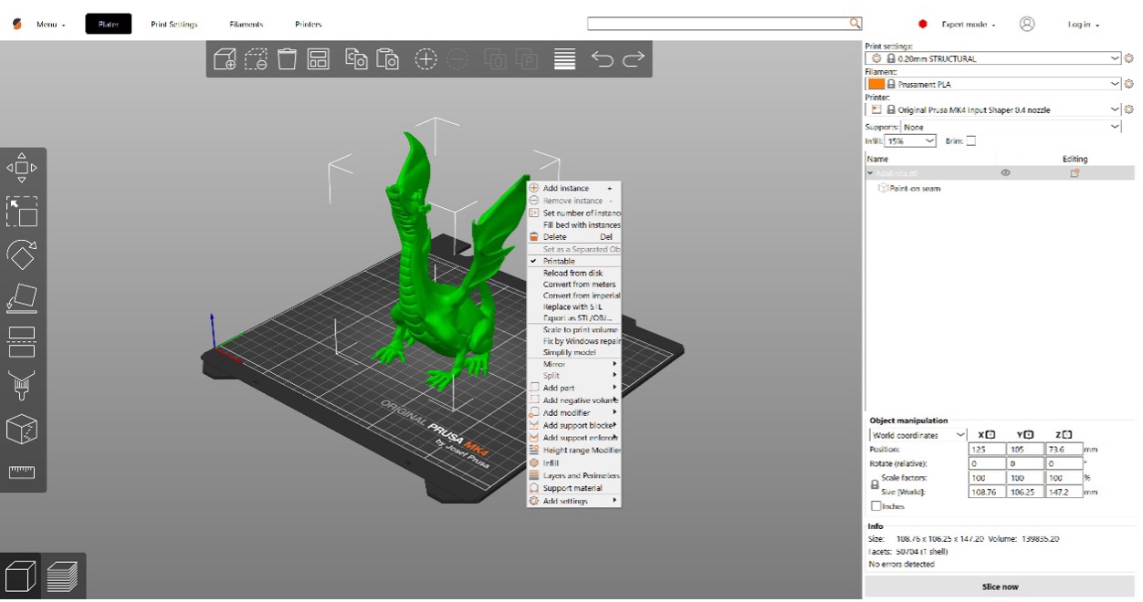Screen dimensions: 1143x602
Task: Choose Reload from disk in context menu
Action: pyautogui.click(x=574, y=273)
